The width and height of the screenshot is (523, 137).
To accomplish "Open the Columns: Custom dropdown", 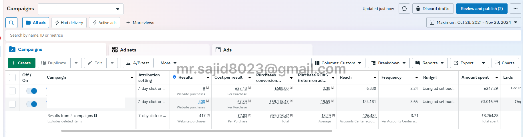I will click(338, 63).
